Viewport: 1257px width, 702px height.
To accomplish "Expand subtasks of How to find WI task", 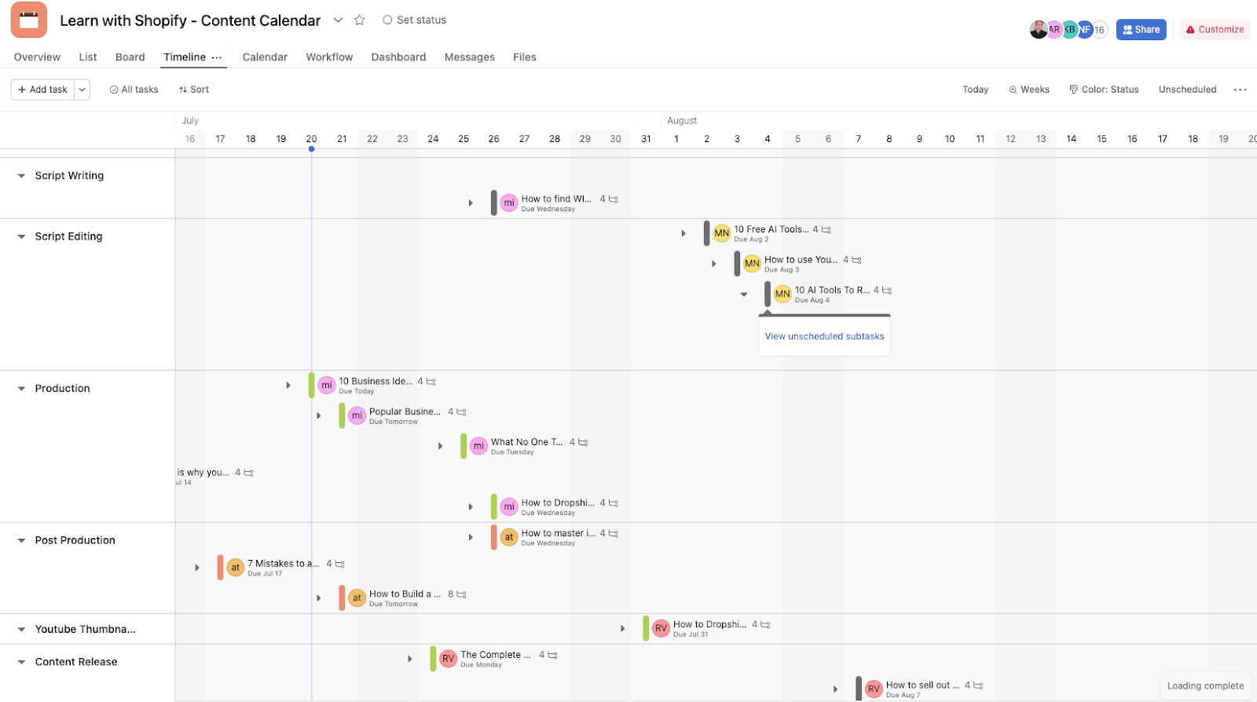I will click(x=471, y=203).
